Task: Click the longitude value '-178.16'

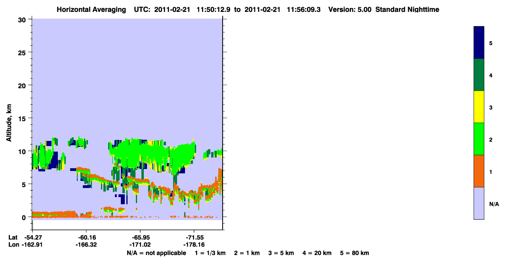Action: 195,245
